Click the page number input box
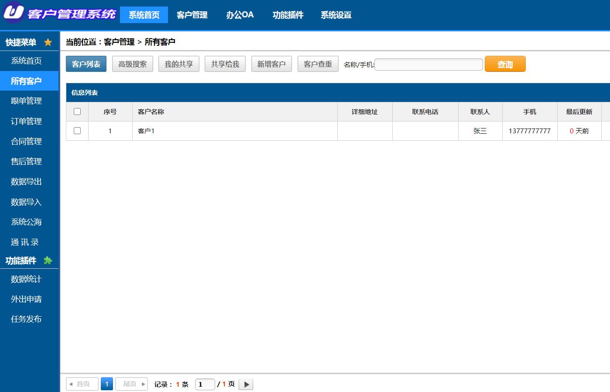 [205, 384]
